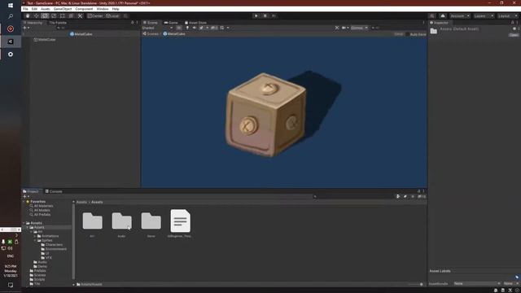Click MetalCube breadcrumb in Scene view
Image resolution: width=521 pixels, height=293 pixels.
[174, 34]
